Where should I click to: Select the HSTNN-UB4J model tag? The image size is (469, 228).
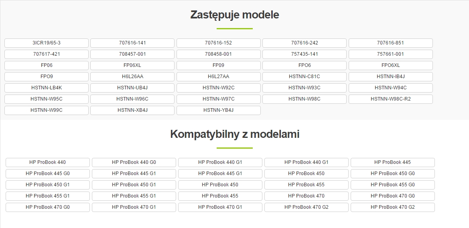click(132, 88)
